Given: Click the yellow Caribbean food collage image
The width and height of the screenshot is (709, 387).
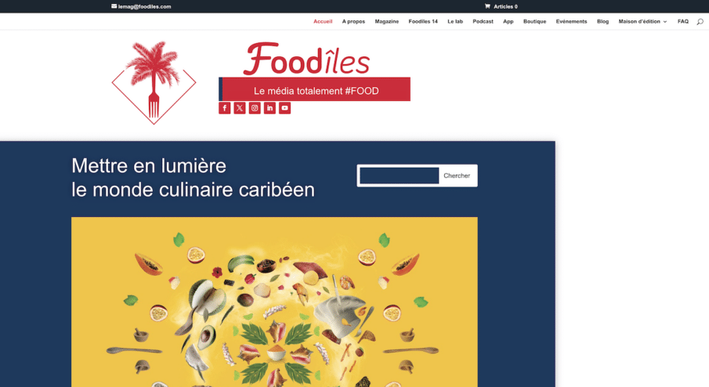Looking at the screenshot, I should [274, 302].
